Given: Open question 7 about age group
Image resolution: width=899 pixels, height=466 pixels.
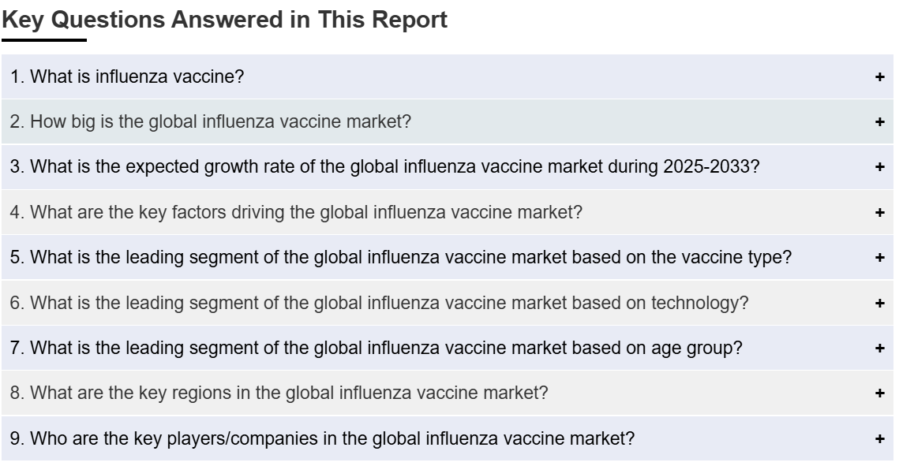Looking at the screenshot, I should [x=448, y=348].
